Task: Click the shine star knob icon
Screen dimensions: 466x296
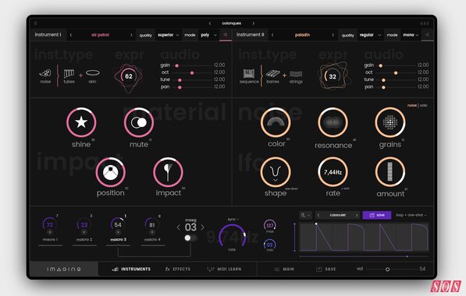Action: (81, 122)
